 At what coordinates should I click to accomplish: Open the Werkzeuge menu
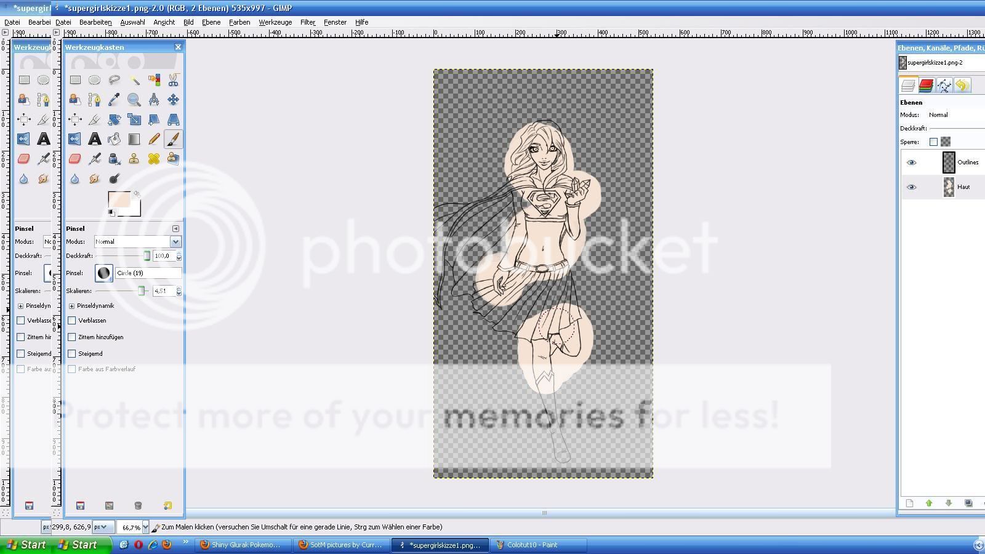pos(275,22)
